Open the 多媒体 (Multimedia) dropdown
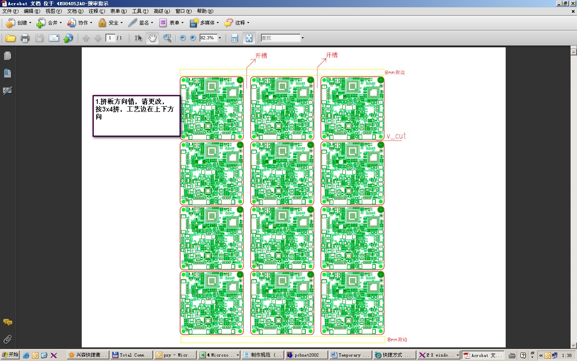The height and width of the screenshot is (361, 577). (x=204, y=23)
